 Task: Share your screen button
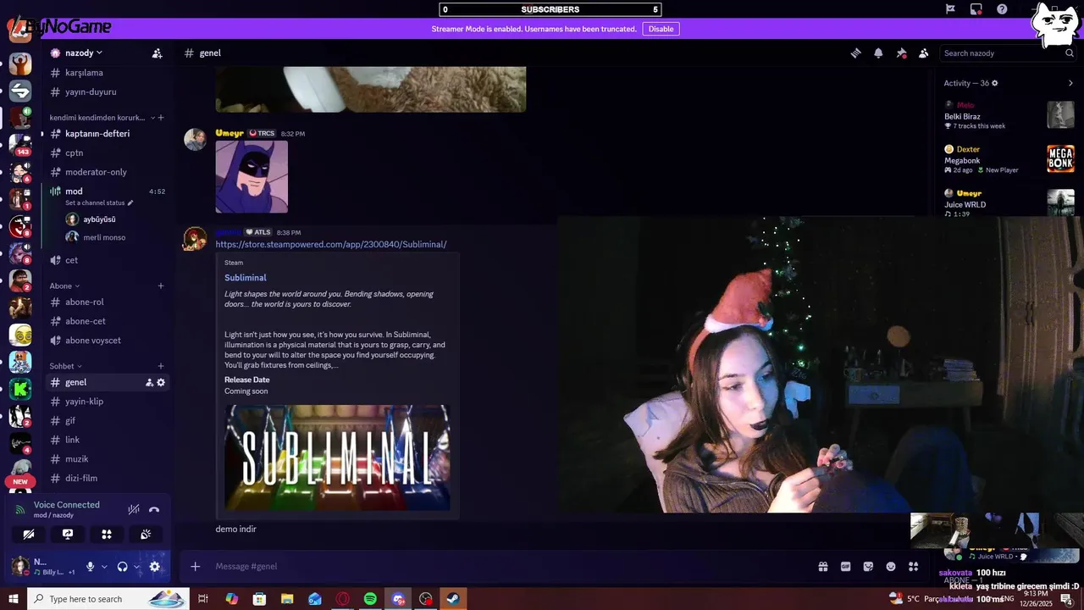point(68,535)
